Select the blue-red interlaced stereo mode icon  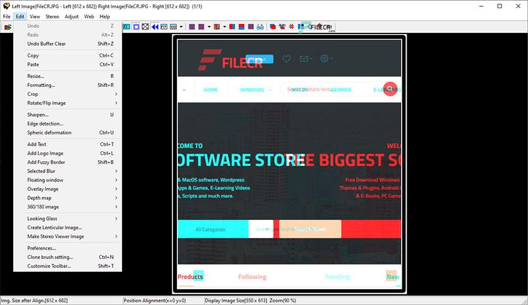[192, 27]
